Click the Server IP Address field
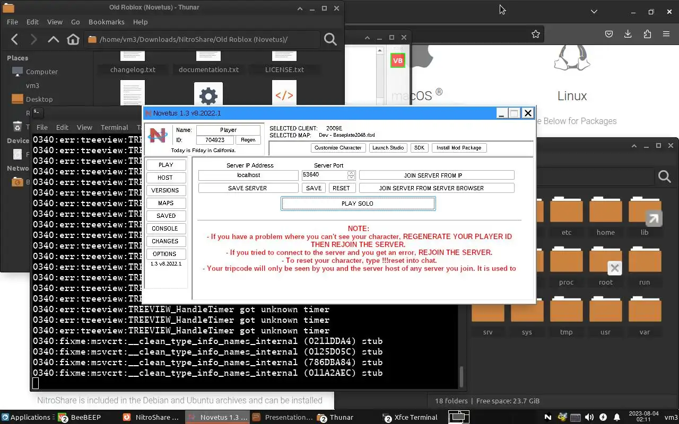This screenshot has width=679, height=424. tap(248, 175)
